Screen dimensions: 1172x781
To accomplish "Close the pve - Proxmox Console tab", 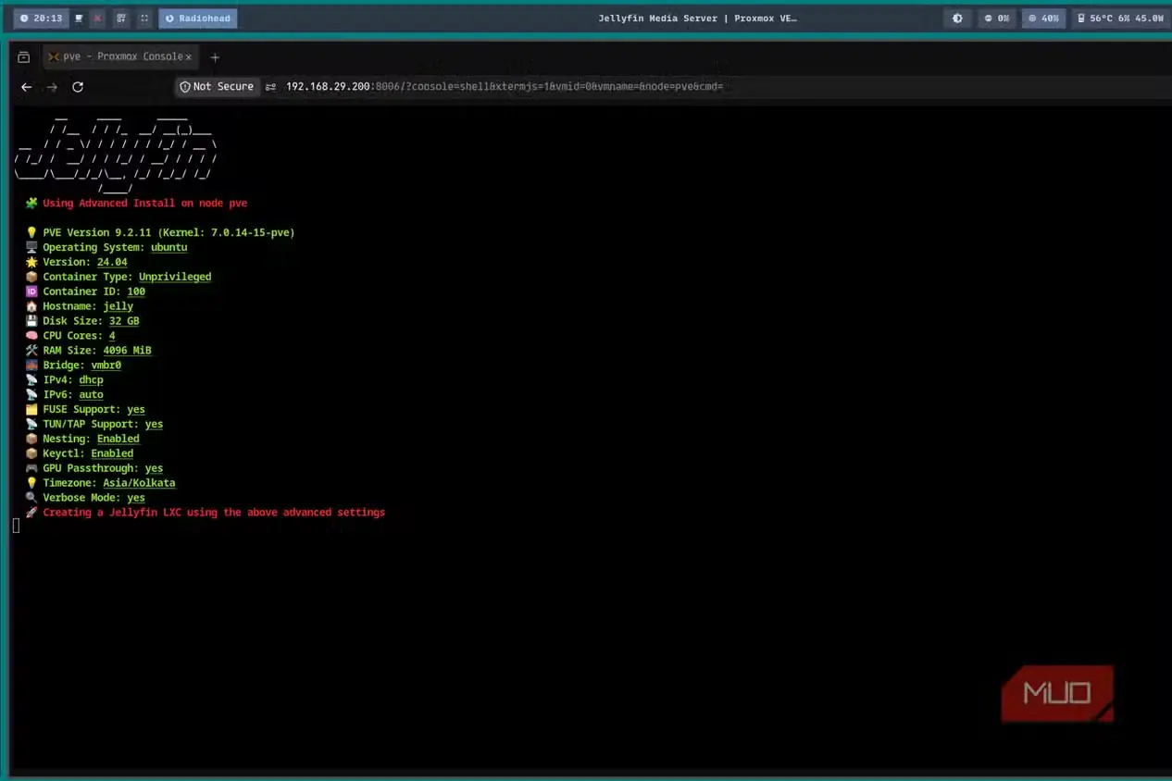I will (188, 56).
